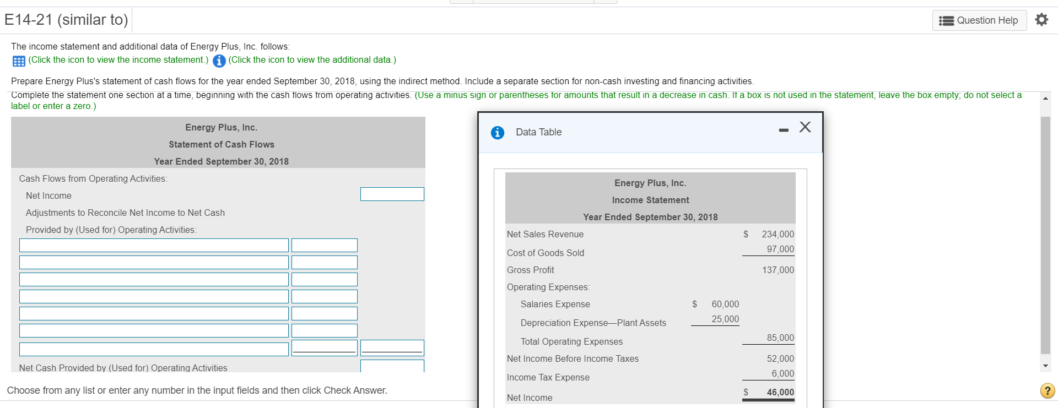Click the scroll up arrow of the statement panel

tap(1045, 98)
